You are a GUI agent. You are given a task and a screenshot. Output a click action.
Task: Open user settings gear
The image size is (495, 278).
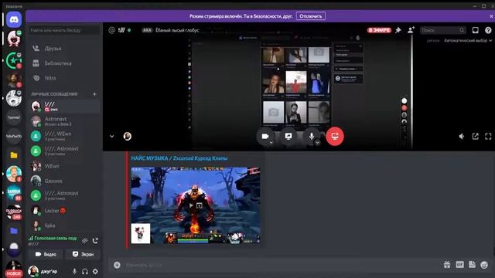[95, 271]
